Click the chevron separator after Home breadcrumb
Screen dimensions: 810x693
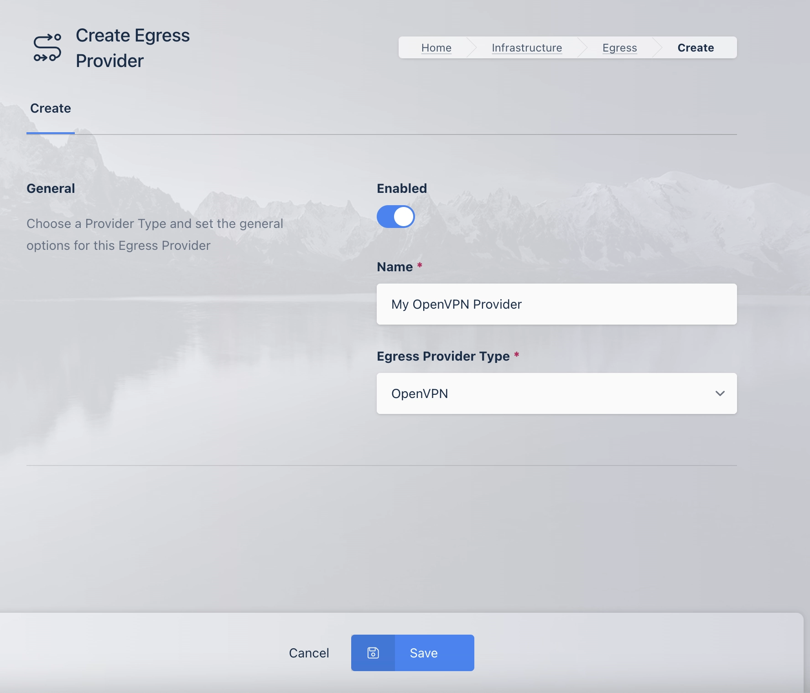click(472, 48)
